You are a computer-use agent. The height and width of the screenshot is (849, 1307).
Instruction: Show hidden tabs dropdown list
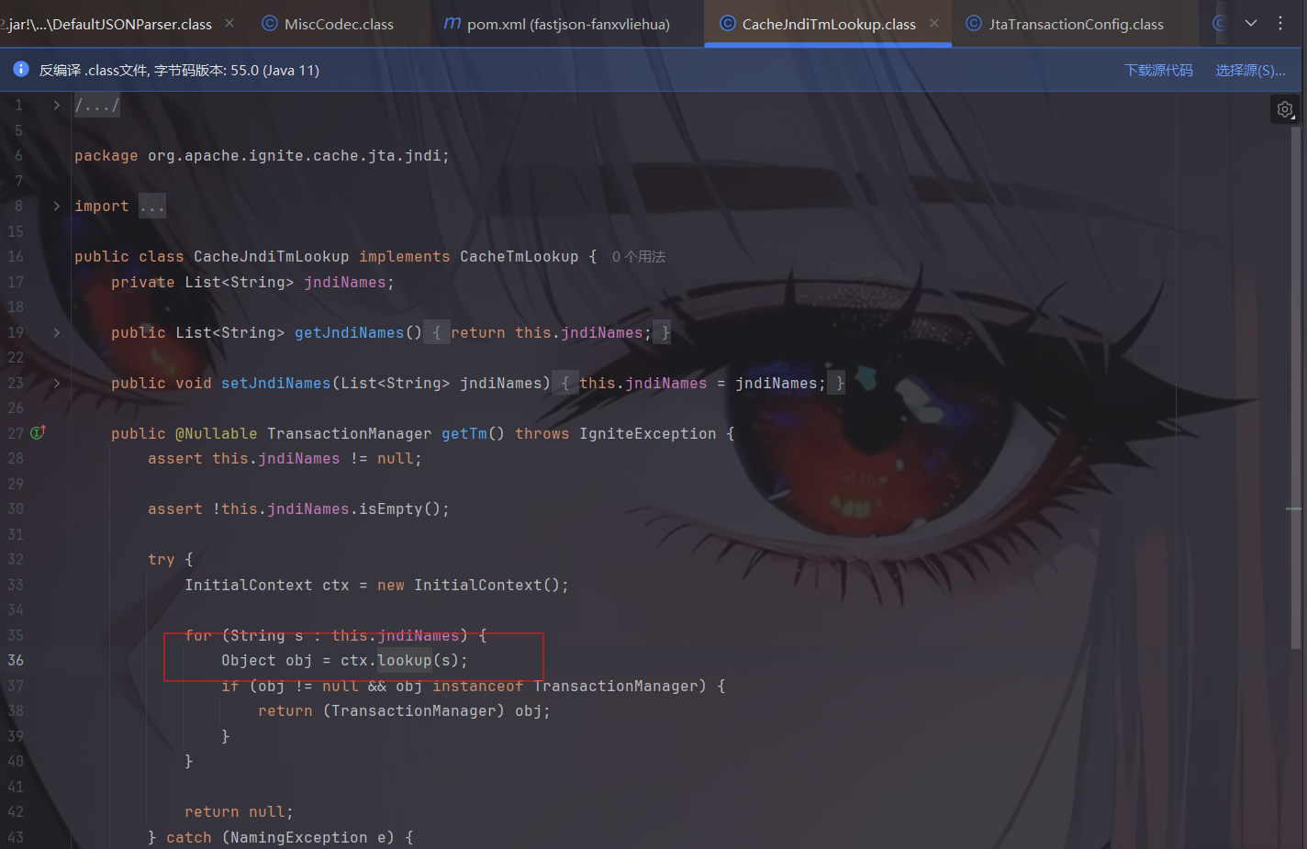1250,23
